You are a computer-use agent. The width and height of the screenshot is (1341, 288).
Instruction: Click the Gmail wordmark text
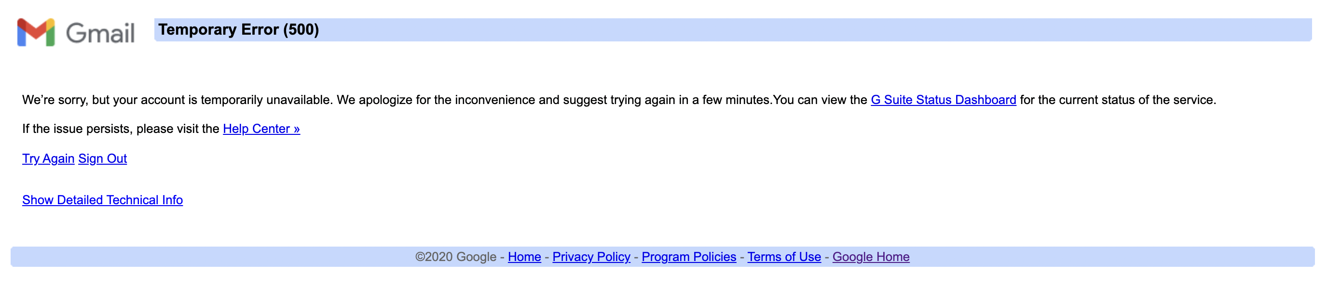[100, 33]
